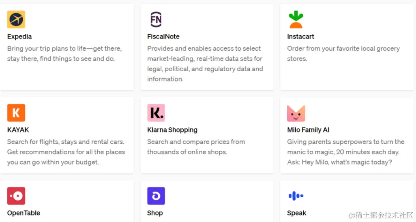The image size is (416, 222).
Task: Click the KAYAK plugin heading
Action: tap(18, 130)
